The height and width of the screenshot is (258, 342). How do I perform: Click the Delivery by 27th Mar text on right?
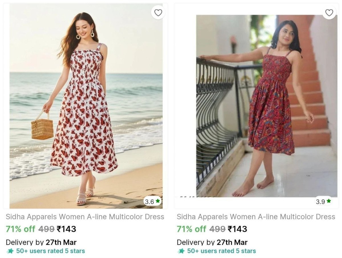tap(213, 242)
